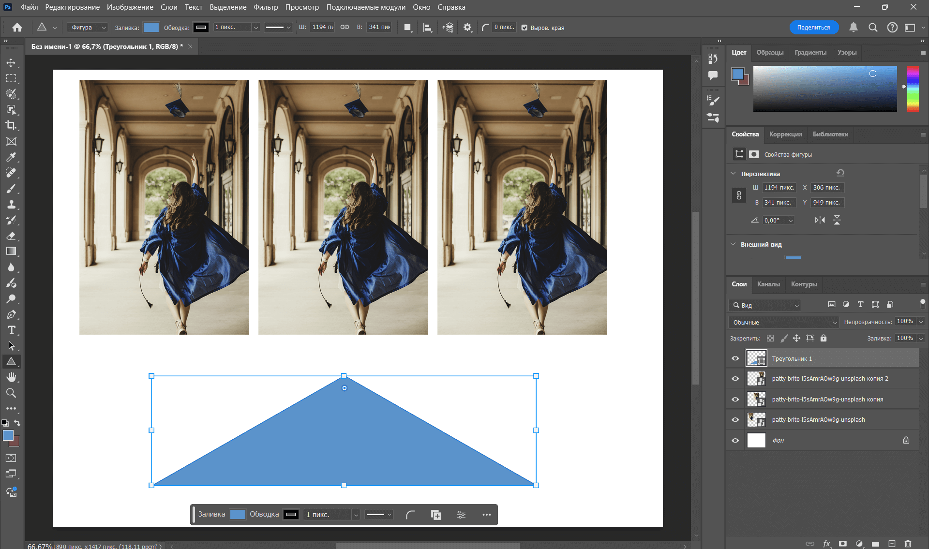Switch to the Каналы tab

768,284
